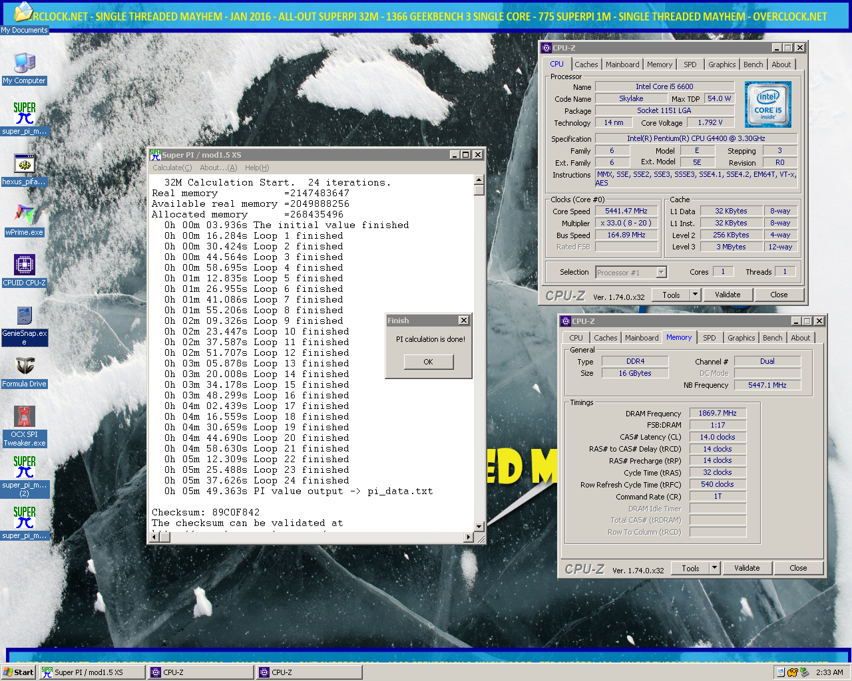Select Bench tab in upper CPU-Z

pos(753,65)
